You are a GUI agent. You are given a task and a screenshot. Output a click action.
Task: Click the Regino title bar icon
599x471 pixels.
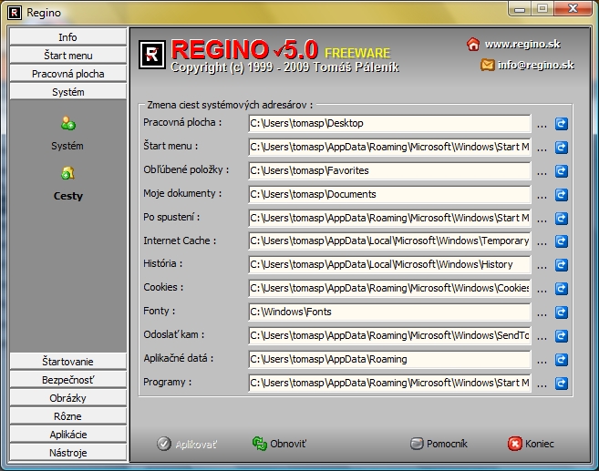[x=15, y=13]
